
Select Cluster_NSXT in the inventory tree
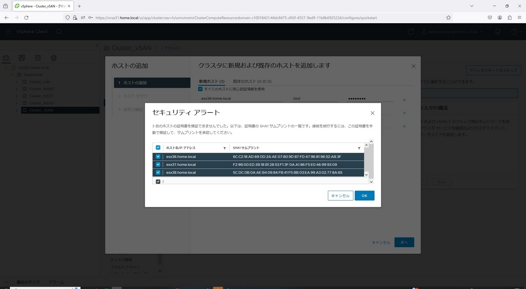click(x=41, y=96)
